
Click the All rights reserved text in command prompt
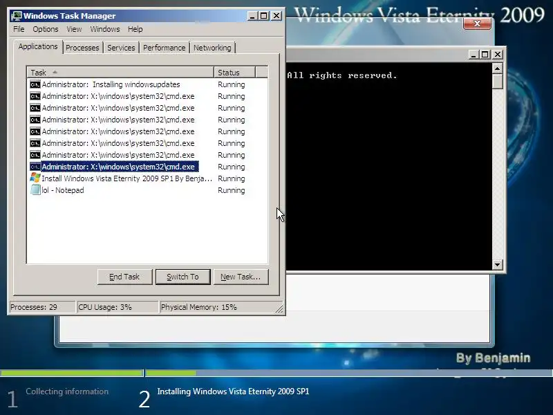coord(342,75)
